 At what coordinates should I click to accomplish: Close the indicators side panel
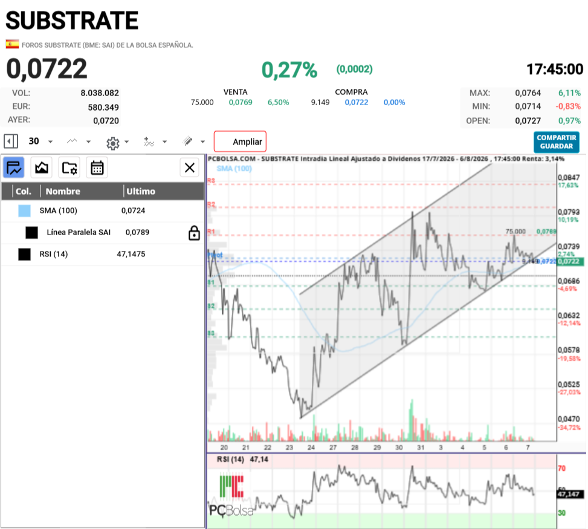click(190, 167)
